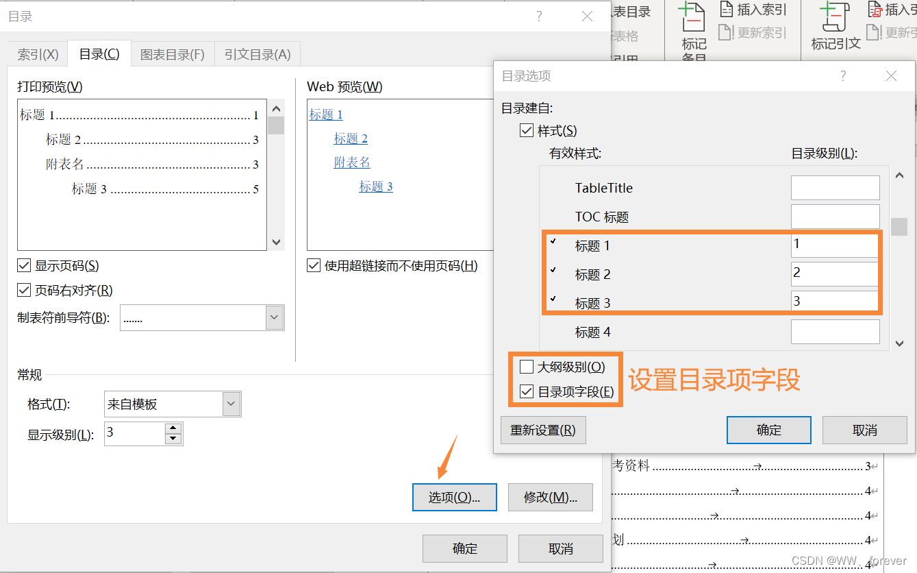Click the disabled 更新索引 ribbon item

pyautogui.click(x=753, y=32)
